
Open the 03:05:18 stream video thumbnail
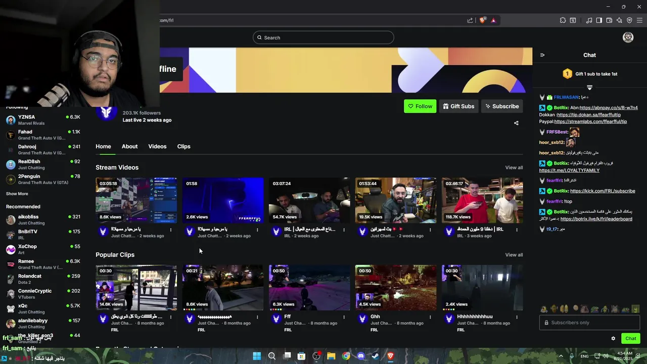(x=136, y=200)
